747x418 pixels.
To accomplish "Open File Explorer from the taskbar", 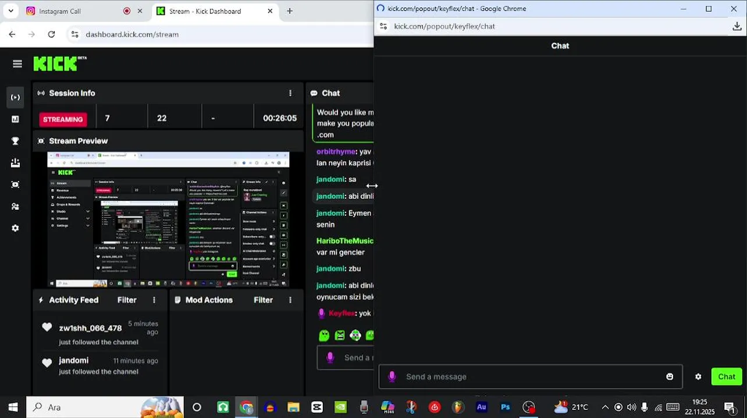I will pos(293,407).
